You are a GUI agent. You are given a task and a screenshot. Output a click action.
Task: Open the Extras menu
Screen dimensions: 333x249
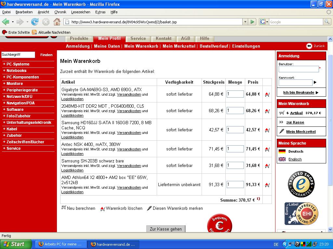tap(100, 12)
